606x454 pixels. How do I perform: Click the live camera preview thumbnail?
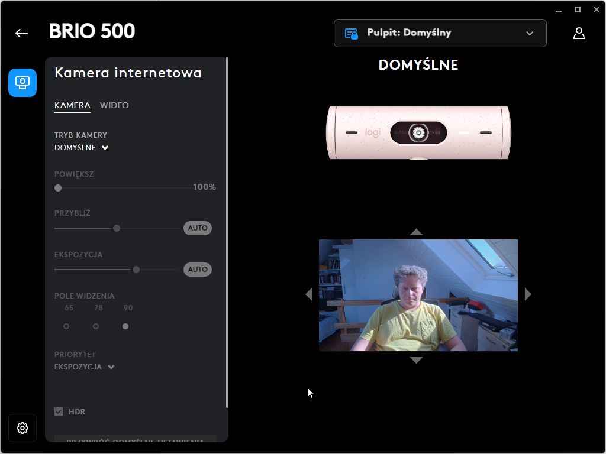(x=418, y=296)
